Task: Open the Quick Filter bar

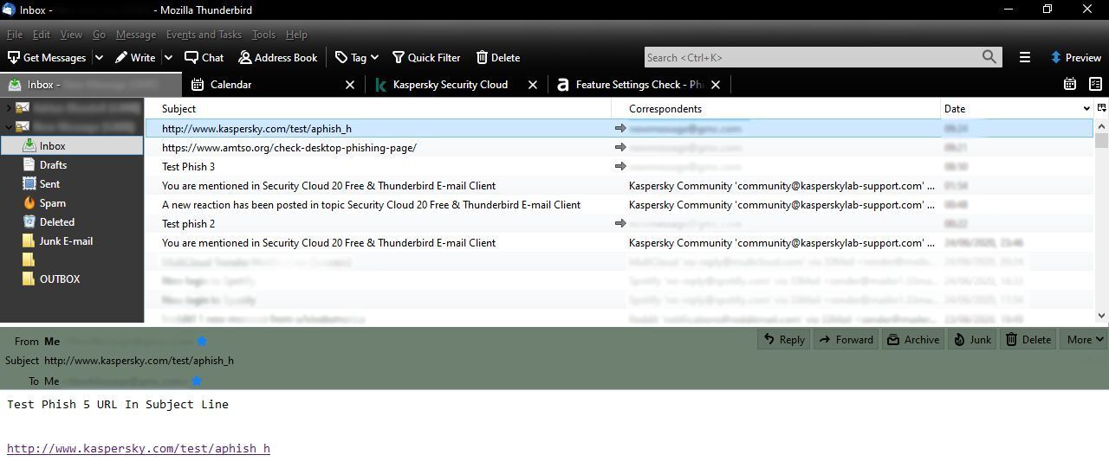Action: point(425,58)
